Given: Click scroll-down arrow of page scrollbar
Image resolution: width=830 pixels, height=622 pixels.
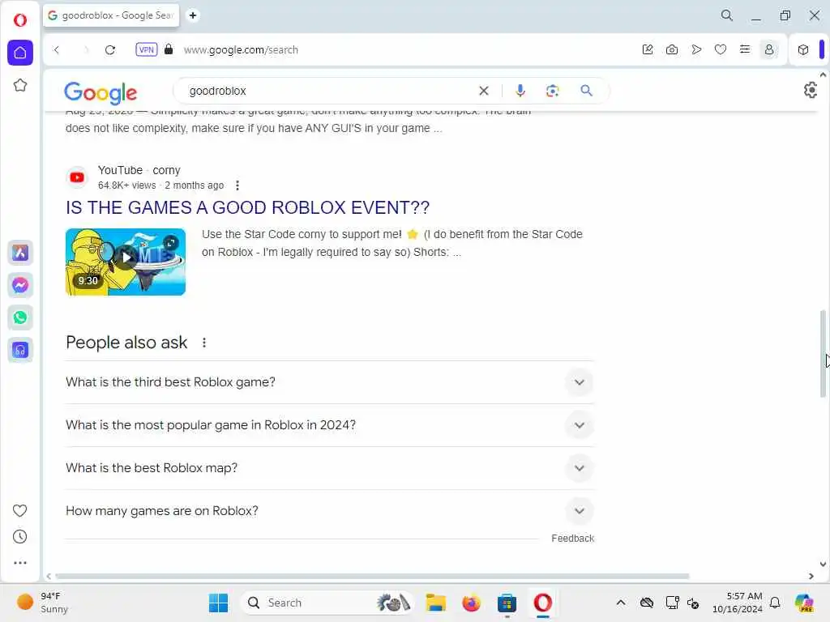Looking at the screenshot, I should click(x=823, y=564).
